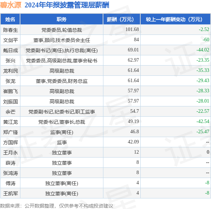The image size is (211, 209).
Task: Click salary value 49.19
Action: coord(133,121)
